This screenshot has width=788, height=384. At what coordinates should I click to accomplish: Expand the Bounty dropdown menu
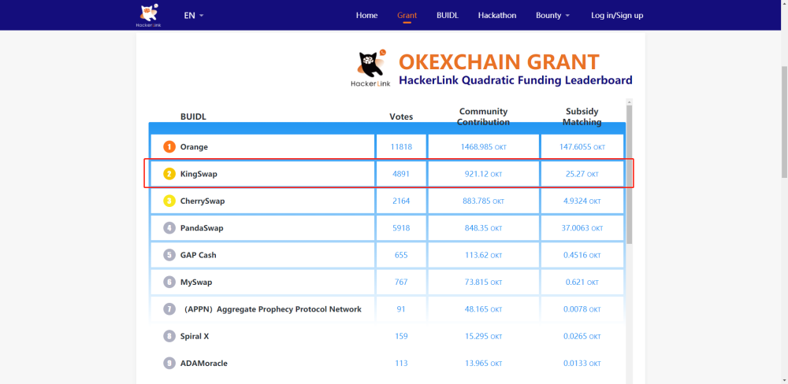pos(553,15)
